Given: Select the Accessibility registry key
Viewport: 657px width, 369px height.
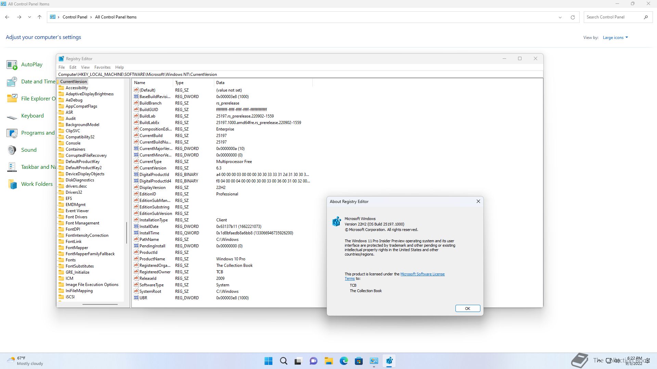Looking at the screenshot, I should 77,88.
